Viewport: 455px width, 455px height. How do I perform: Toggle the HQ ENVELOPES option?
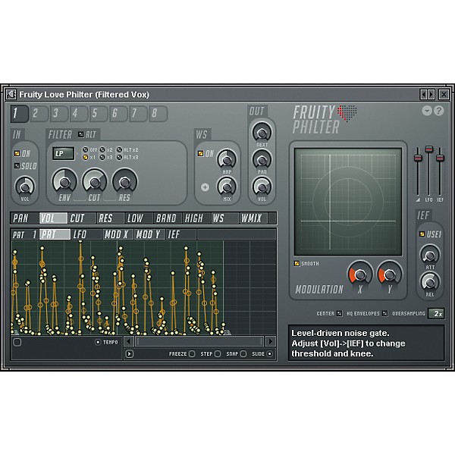(384, 313)
